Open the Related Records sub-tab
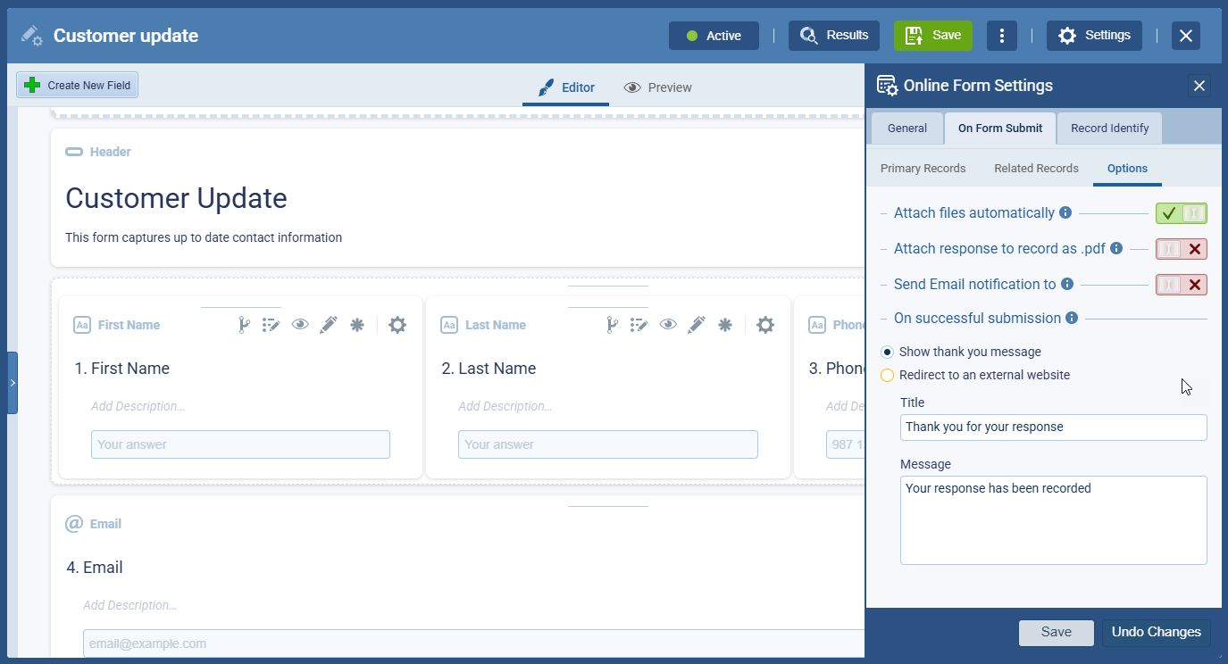This screenshot has width=1228, height=664. coord(1036,169)
